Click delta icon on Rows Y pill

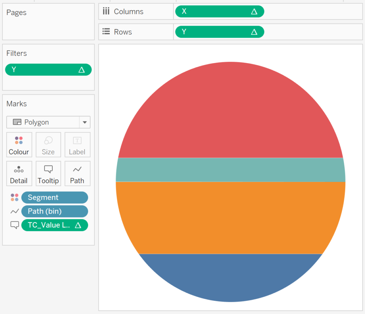point(254,32)
